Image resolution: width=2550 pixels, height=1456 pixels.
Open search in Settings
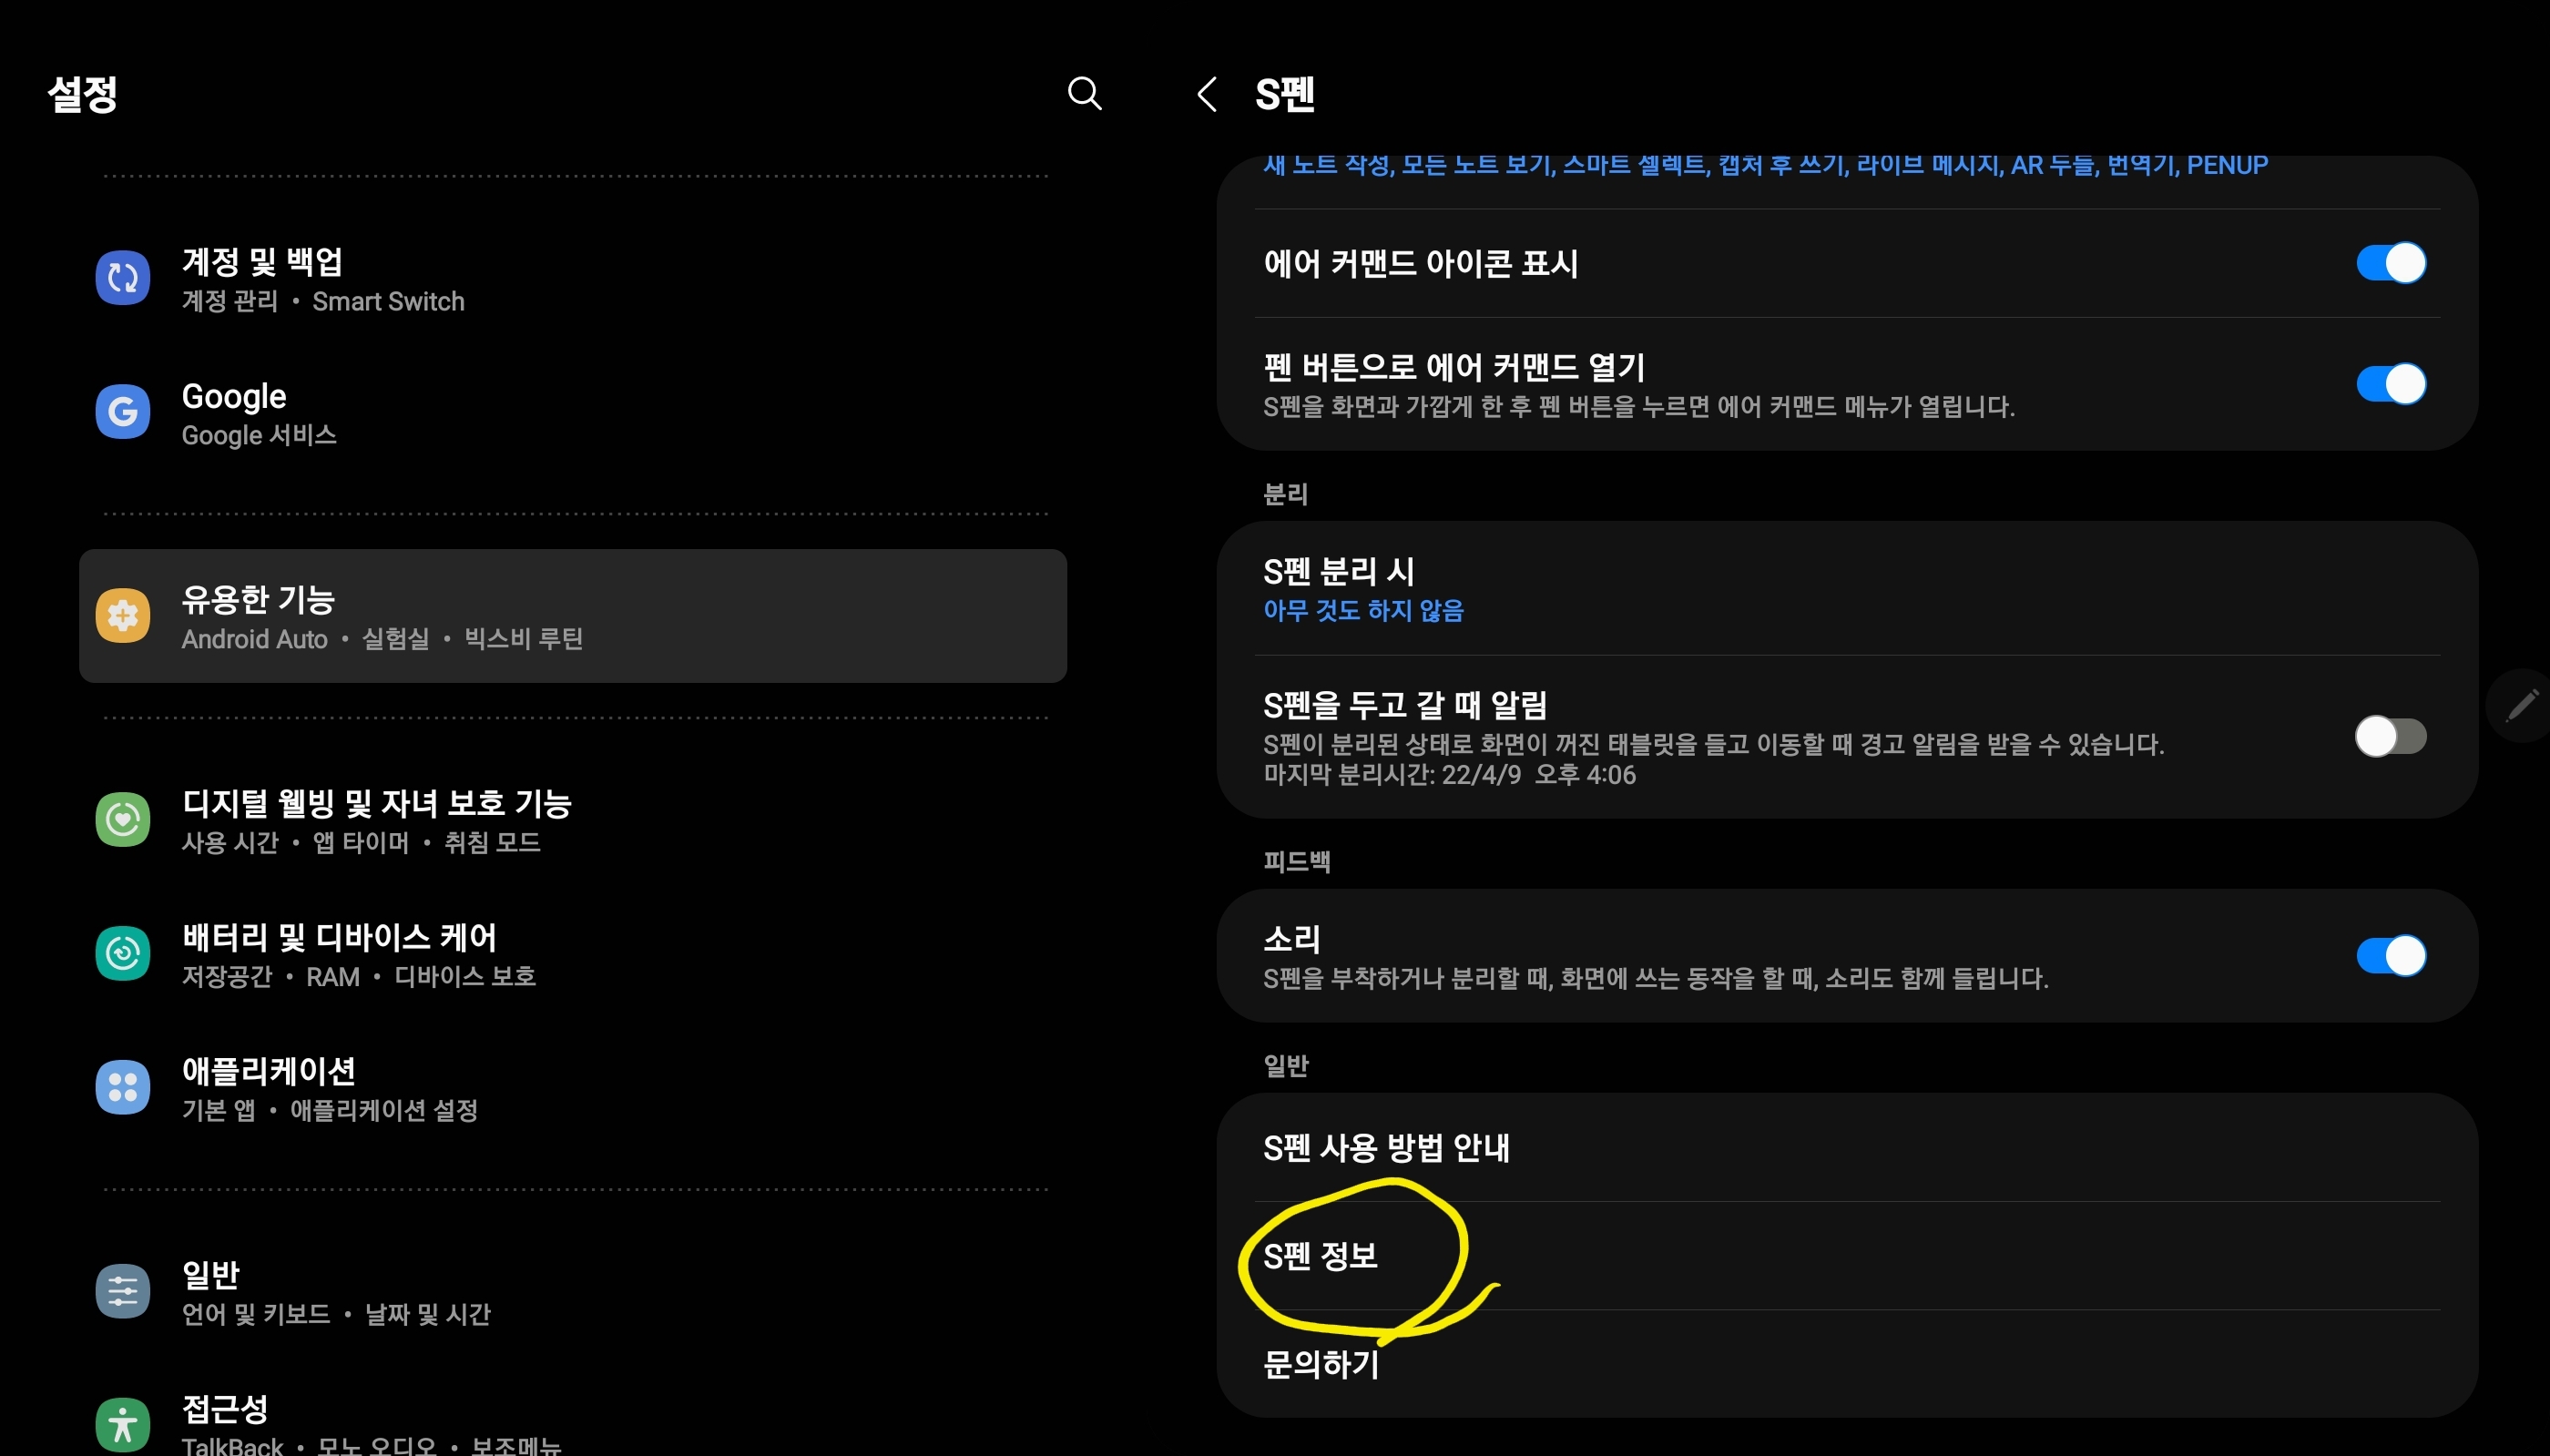click(x=1085, y=93)
